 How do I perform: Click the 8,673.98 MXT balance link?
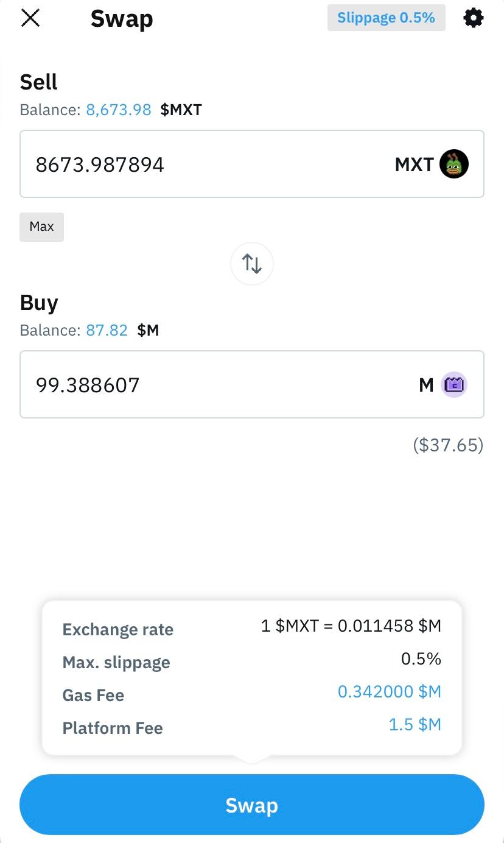click(x=119, y=110)
